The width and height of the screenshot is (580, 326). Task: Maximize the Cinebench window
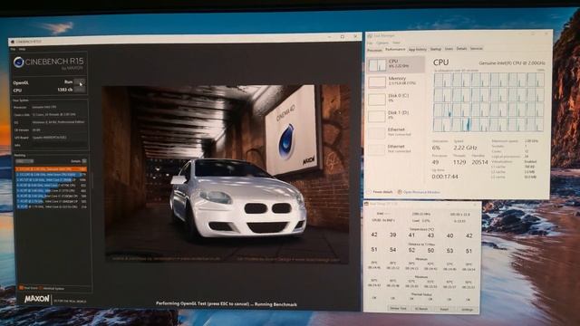point(343,36)
